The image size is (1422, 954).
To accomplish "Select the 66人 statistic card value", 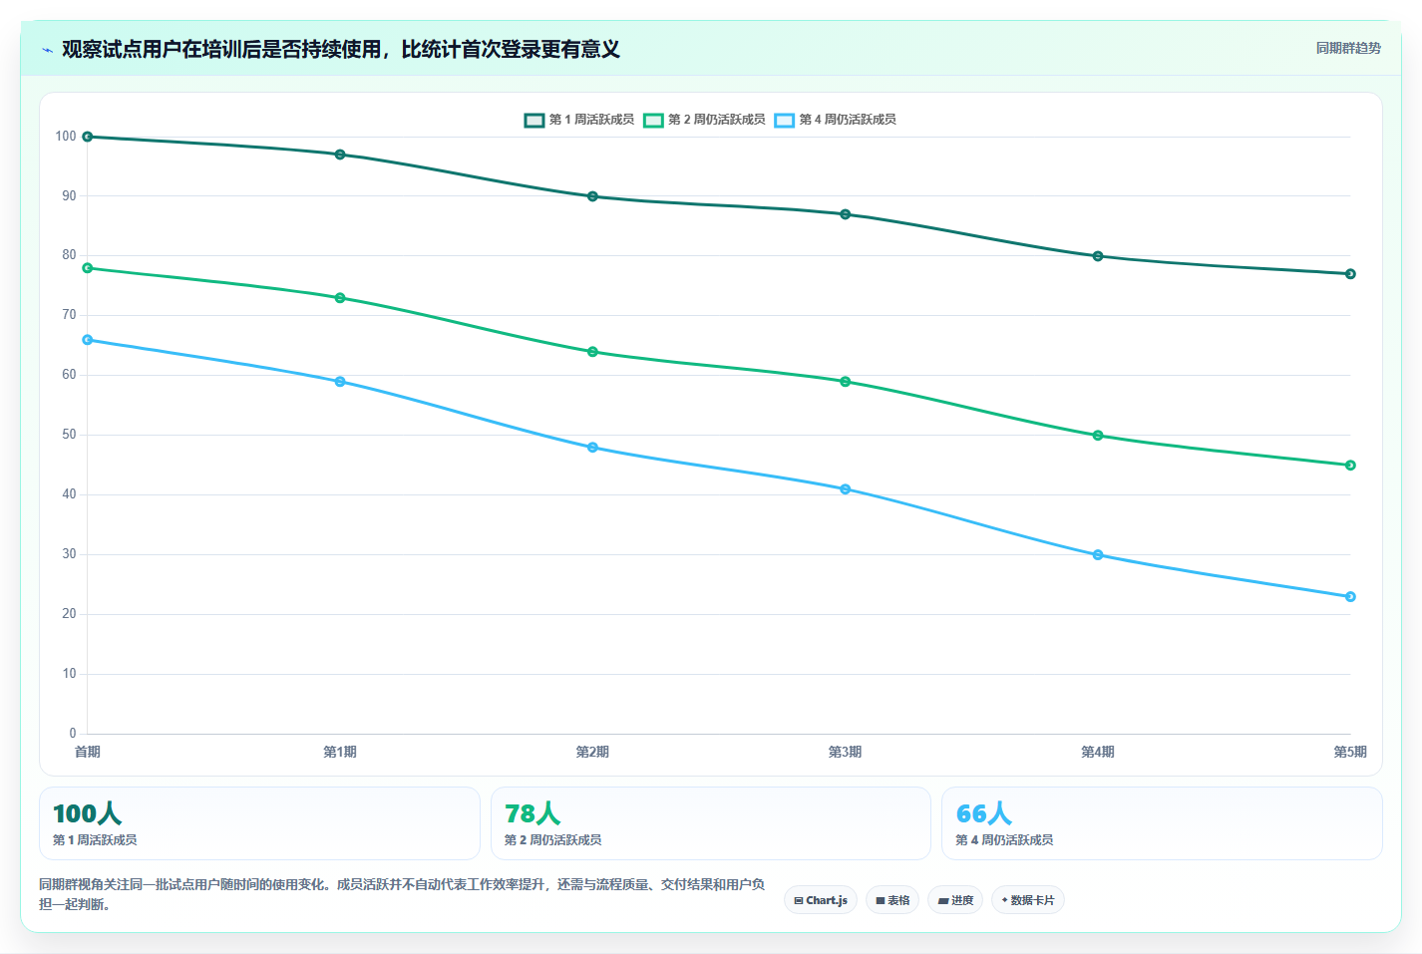I will click(984, 813).
